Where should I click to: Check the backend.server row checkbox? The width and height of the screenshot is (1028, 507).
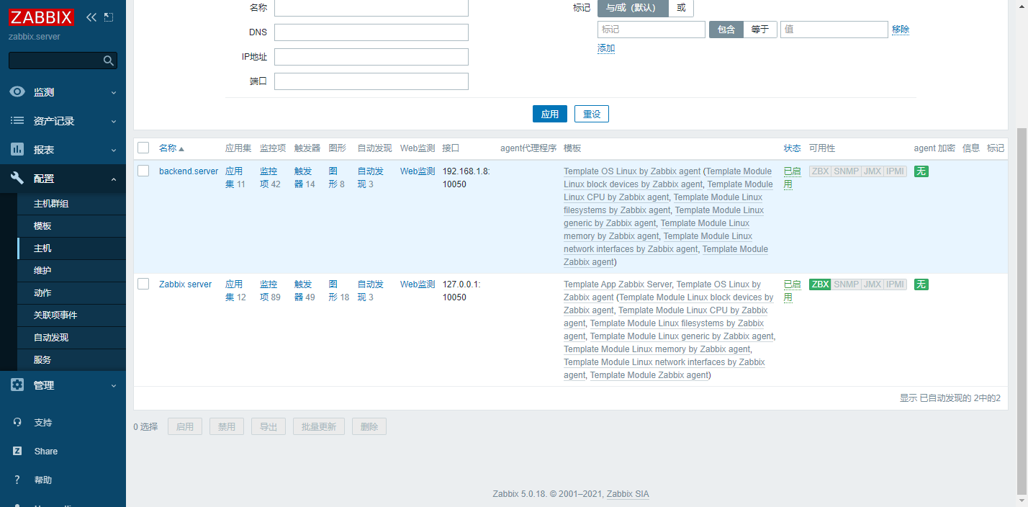[x=143, y=171]
